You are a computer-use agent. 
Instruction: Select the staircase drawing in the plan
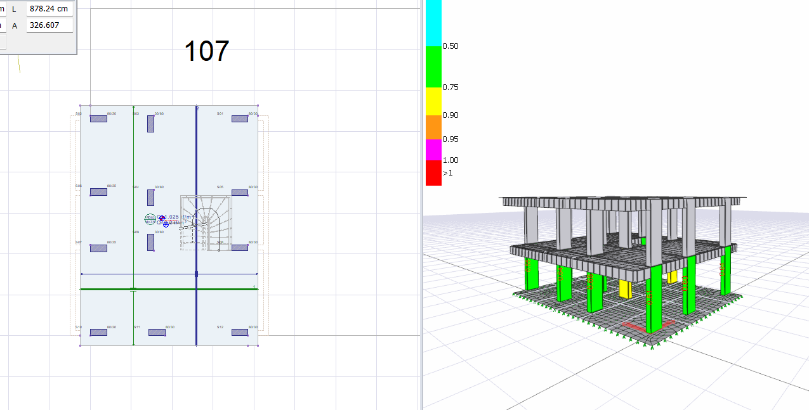(206, 222)
